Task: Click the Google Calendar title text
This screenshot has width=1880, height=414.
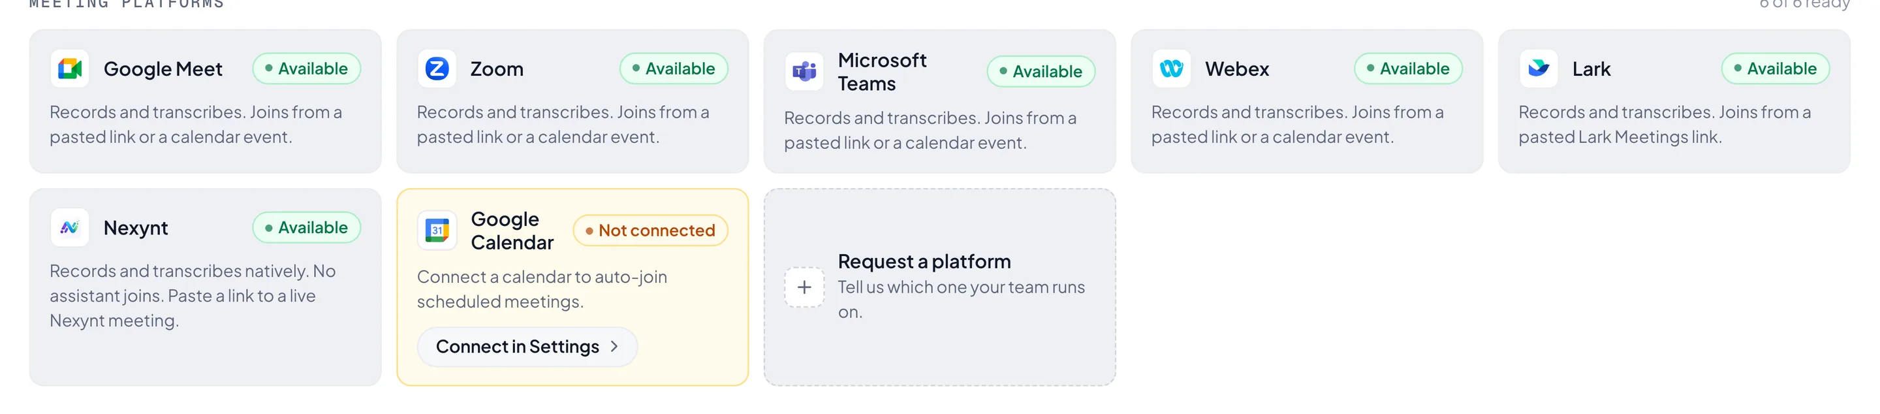Action: coord(512,231)
